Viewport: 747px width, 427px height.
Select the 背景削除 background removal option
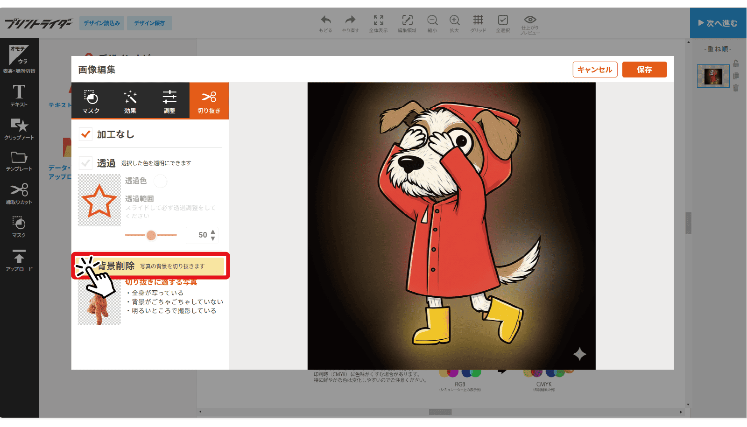[x=150, y=266]
